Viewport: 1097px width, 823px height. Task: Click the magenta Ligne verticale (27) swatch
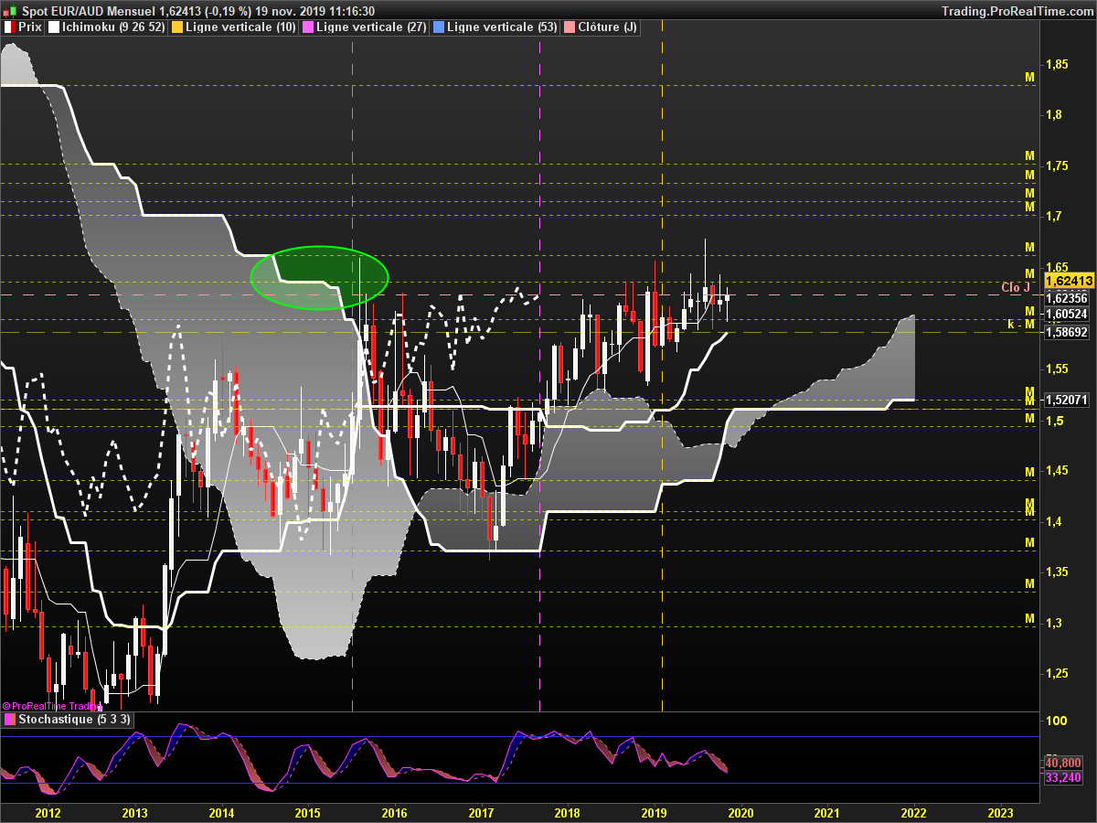[308, 27]
